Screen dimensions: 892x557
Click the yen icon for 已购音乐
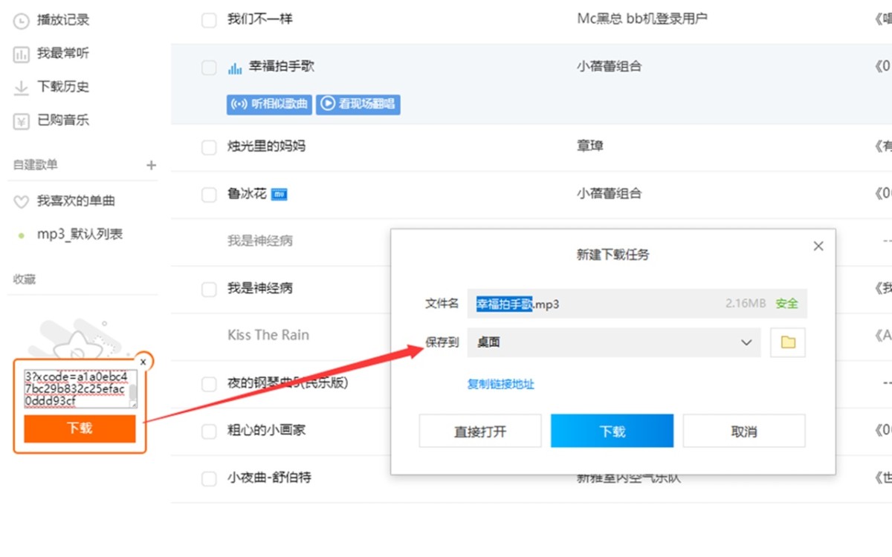[22, 120]
